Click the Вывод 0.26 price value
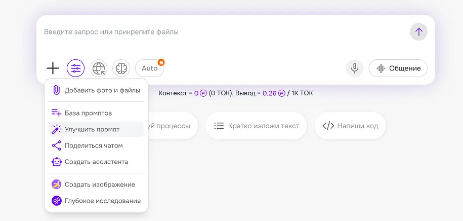Screen dimensions: 463x221 [269, 93]
